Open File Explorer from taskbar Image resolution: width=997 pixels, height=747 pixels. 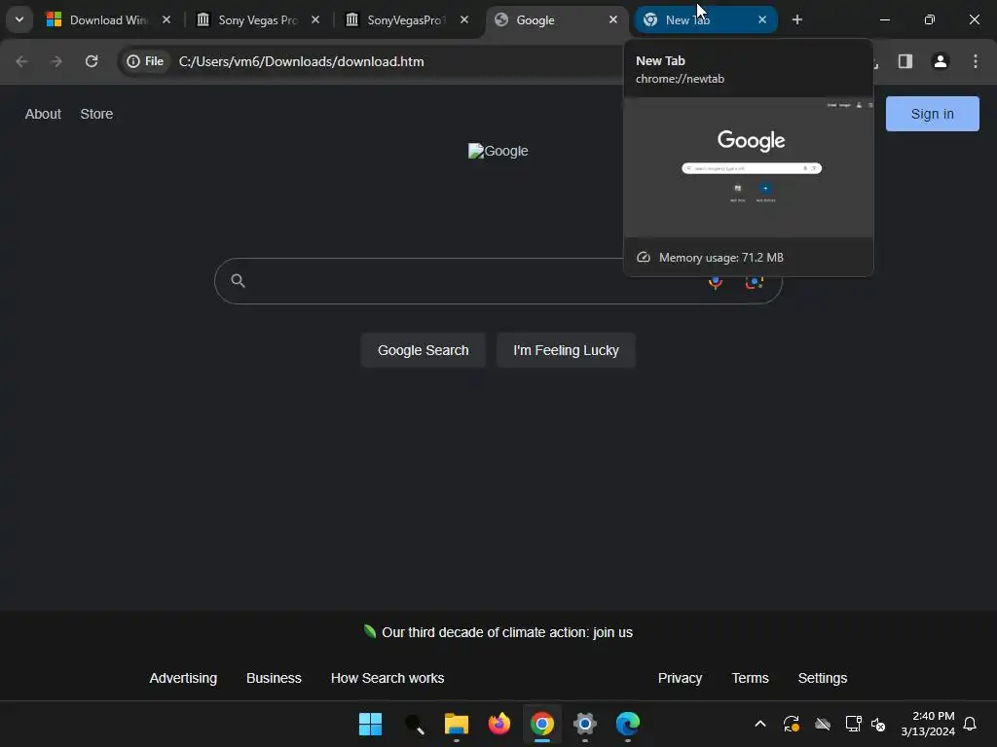(457, 724)
